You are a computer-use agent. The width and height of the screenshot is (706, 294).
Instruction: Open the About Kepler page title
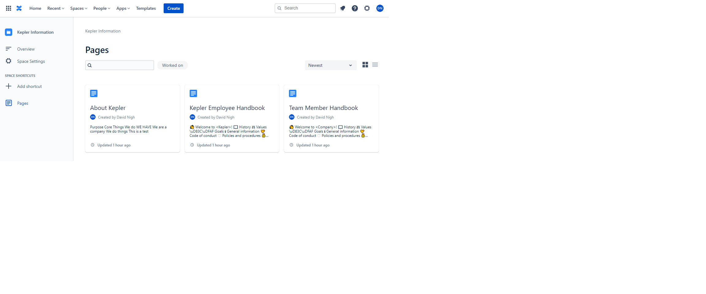(108, 108)
